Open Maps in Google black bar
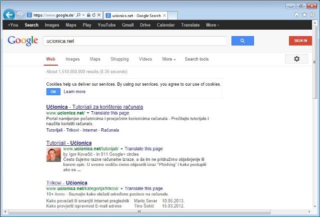Viewport: 320px width, 217px height. tap(71, 25)
